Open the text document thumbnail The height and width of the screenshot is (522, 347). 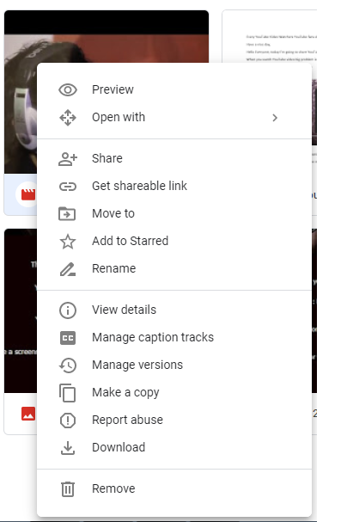(x=269, y=36)
